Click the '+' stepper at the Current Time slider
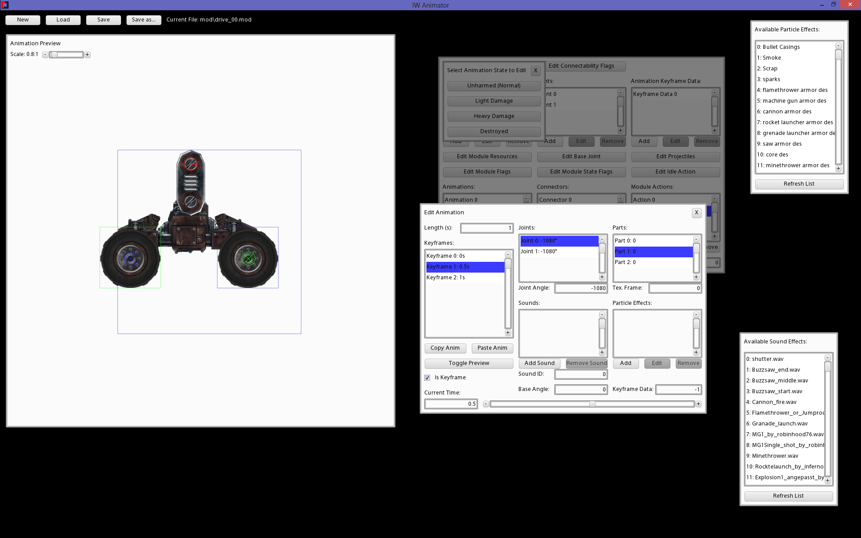Image resolution: width=861 pixels, height=538 pixels. tap(698, 403)
